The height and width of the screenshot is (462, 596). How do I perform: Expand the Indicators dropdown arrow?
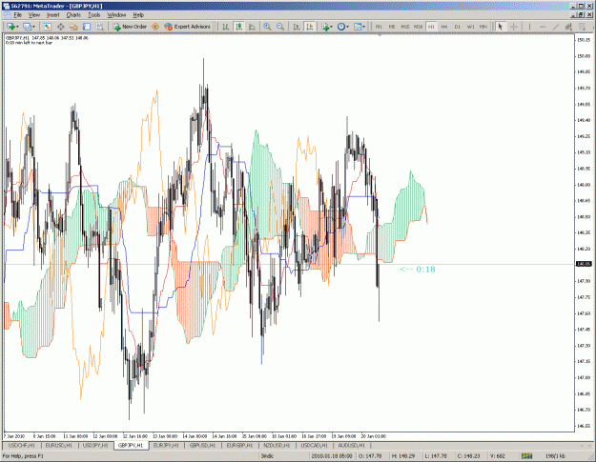point(332,27)
